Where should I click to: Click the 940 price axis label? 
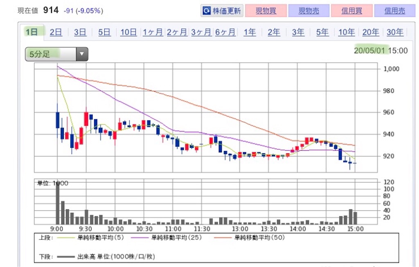click(389, 134)
